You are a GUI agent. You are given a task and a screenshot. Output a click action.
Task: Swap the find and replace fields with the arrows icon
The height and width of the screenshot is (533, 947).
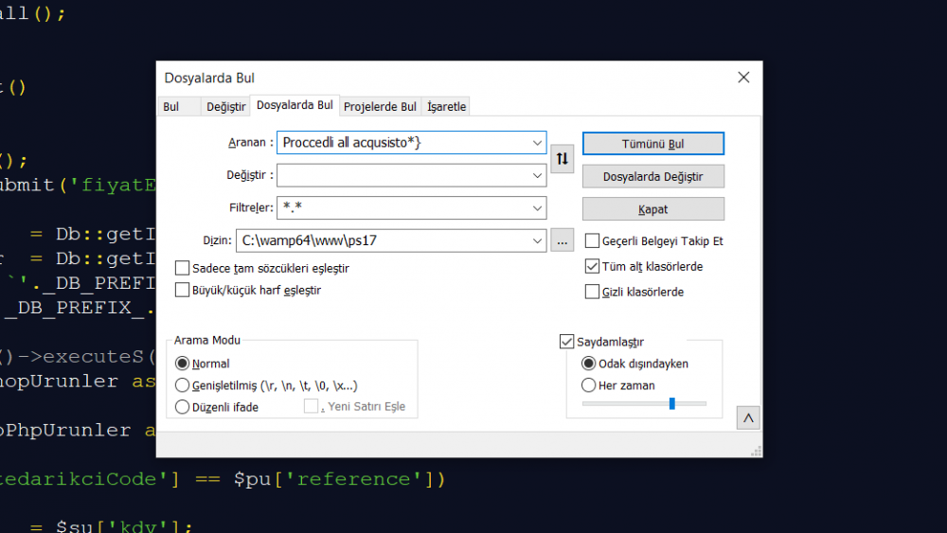tap(562, 159)
